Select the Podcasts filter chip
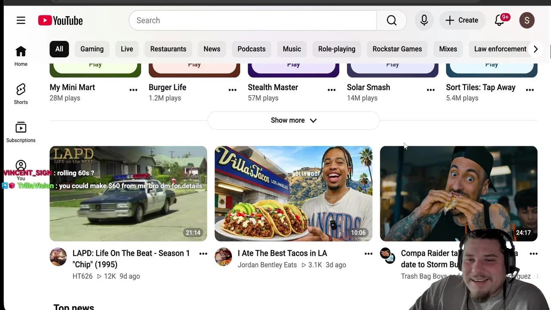551x310 pixels. 251,49
